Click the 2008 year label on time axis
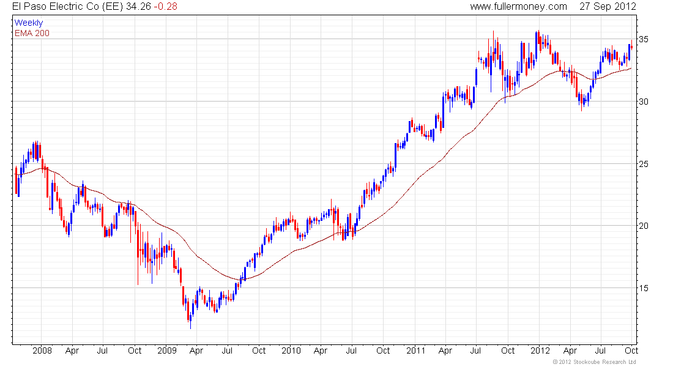Viewport: 673px width, 367px height. [42, 350]
